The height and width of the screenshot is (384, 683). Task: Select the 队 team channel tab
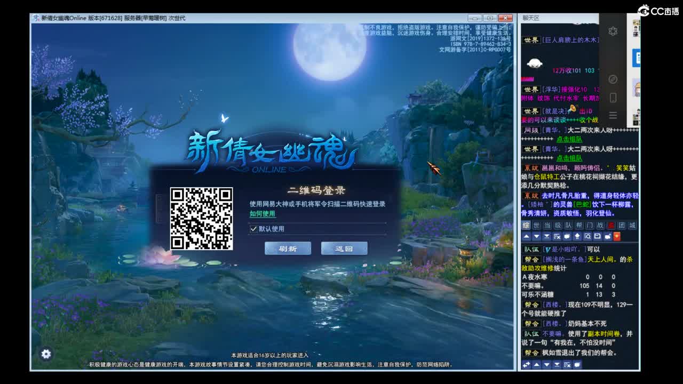click(568, 226)
